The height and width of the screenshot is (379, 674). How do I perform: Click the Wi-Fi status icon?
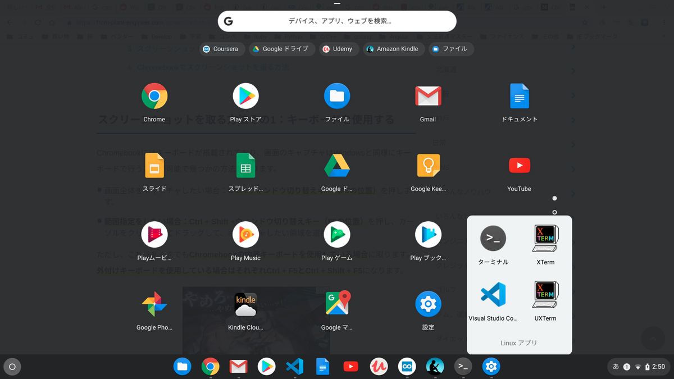tap(637, 367)
